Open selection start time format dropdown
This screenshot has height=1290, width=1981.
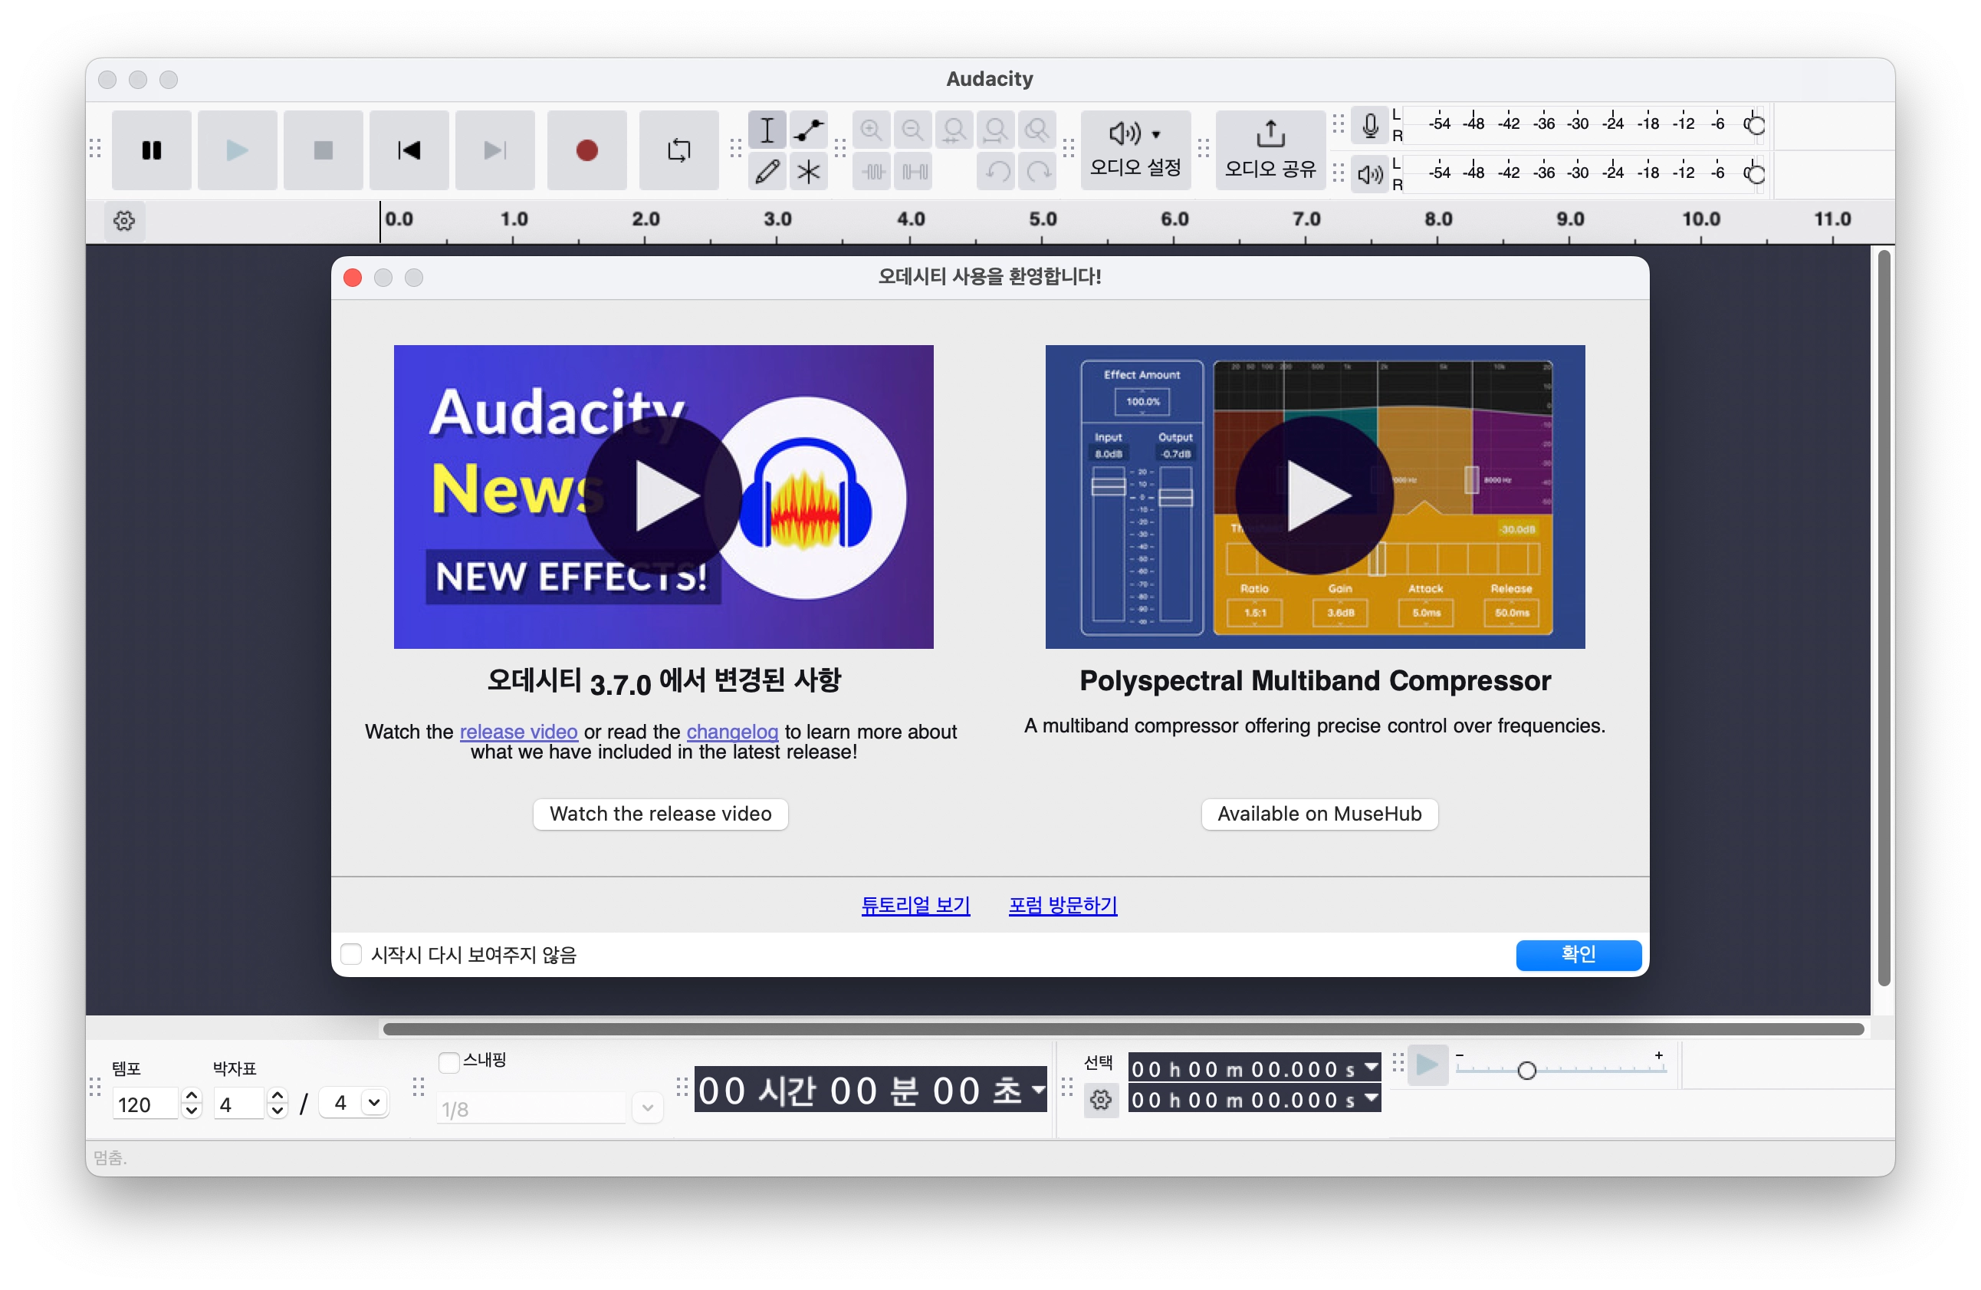[x=1371, y=1068]
